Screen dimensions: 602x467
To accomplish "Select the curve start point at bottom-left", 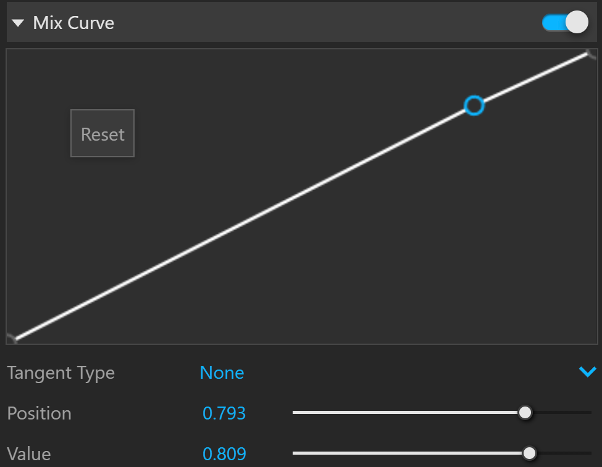I will pos(13,338).
